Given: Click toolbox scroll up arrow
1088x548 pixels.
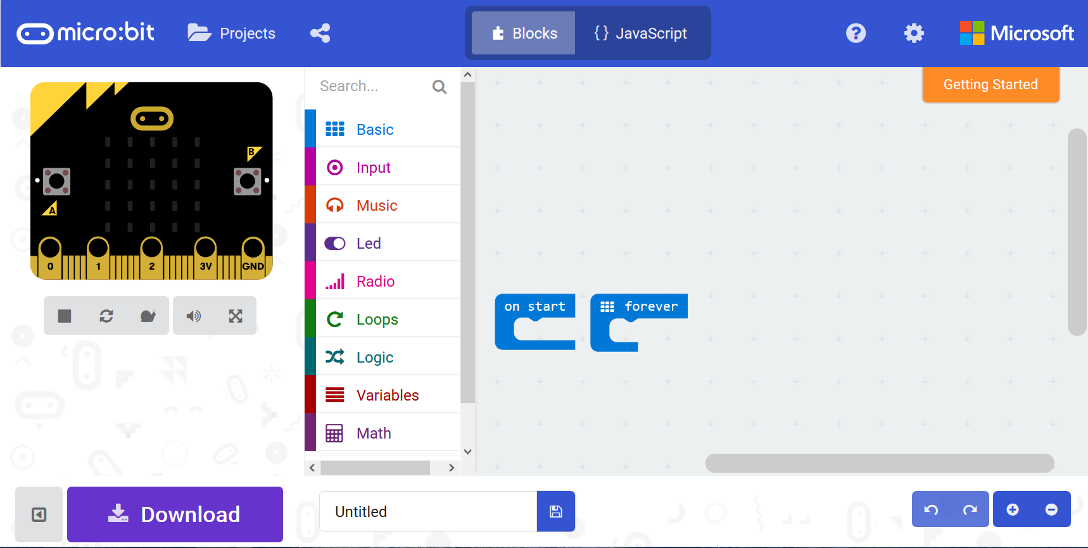Looking at the screenshot, I should pos(467,75).
